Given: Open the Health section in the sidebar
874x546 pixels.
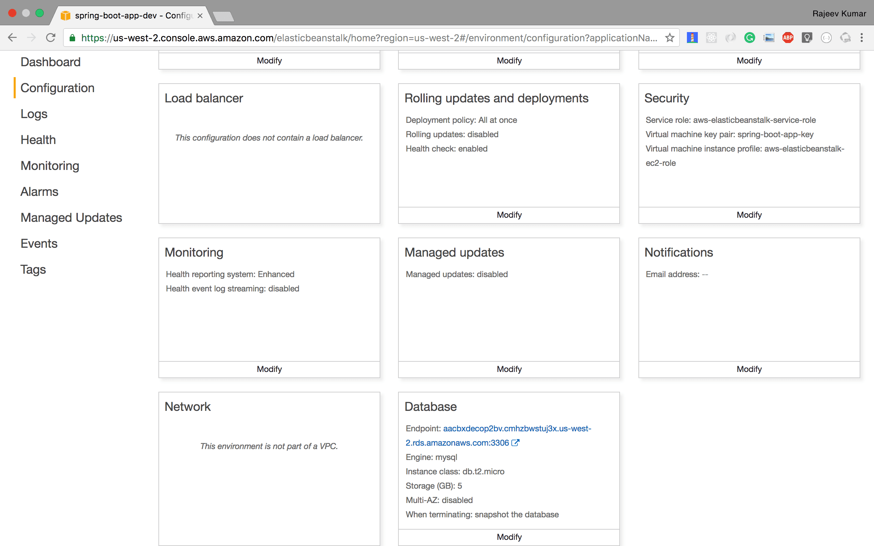Looking at the screenshot, I should pos(38,140).
